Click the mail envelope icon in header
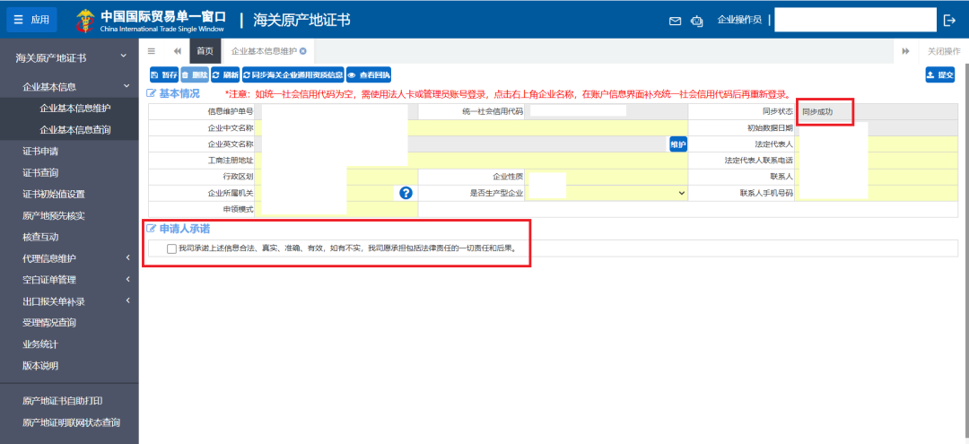The image size is (969, 444). [676, 21]
